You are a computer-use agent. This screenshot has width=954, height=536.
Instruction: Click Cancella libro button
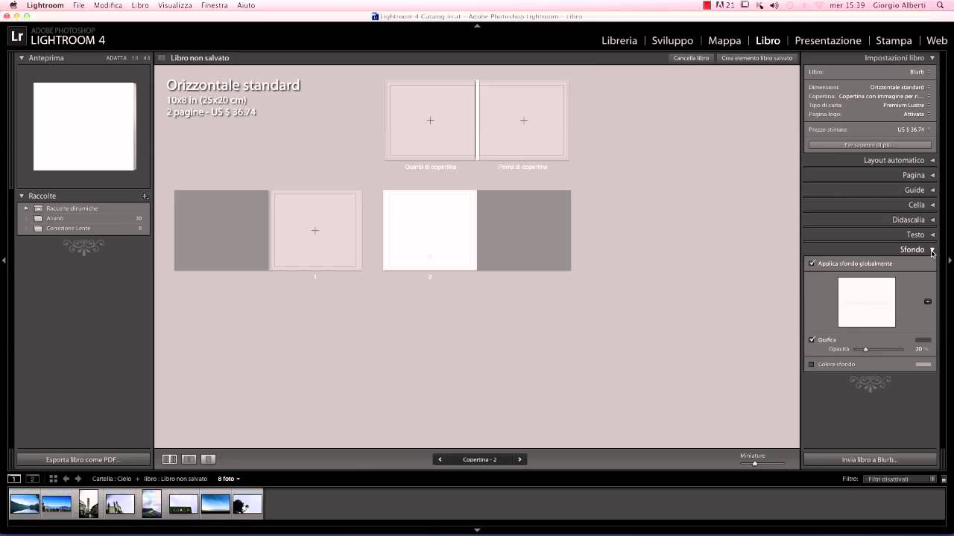pos(692,58)
